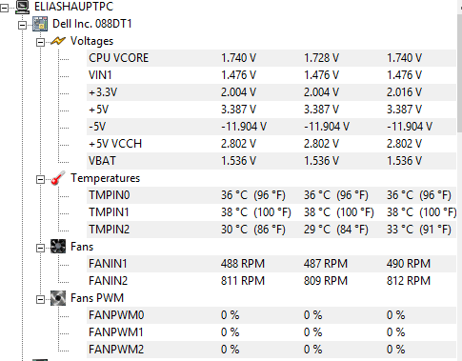
Task: Collapse the Fans PWM section
Action: tap(40, 299)
